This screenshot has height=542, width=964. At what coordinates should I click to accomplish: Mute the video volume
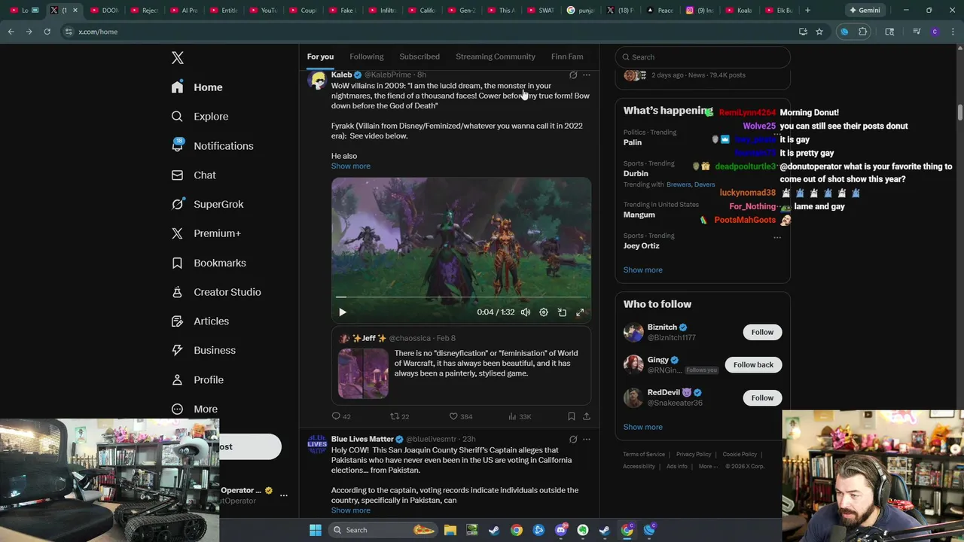click(x=526, y=312)
